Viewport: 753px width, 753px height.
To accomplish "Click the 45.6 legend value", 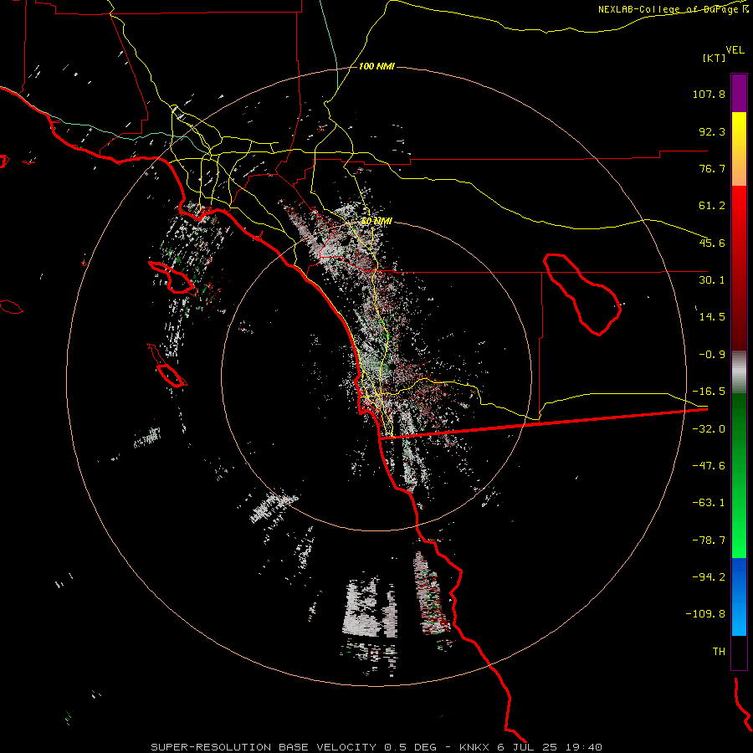I will tap(712, 243).
